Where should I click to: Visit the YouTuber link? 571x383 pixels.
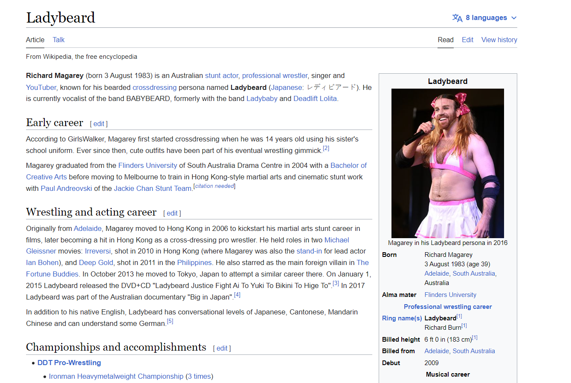coord(41,87)
